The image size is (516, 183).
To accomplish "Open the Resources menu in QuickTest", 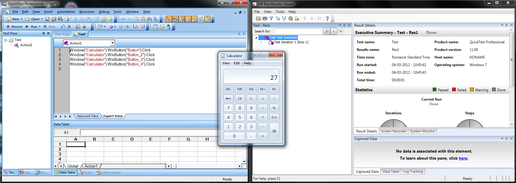I will click(87, 12).
